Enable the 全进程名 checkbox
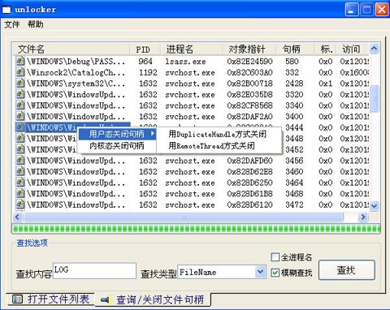 (x=275, y=256)
